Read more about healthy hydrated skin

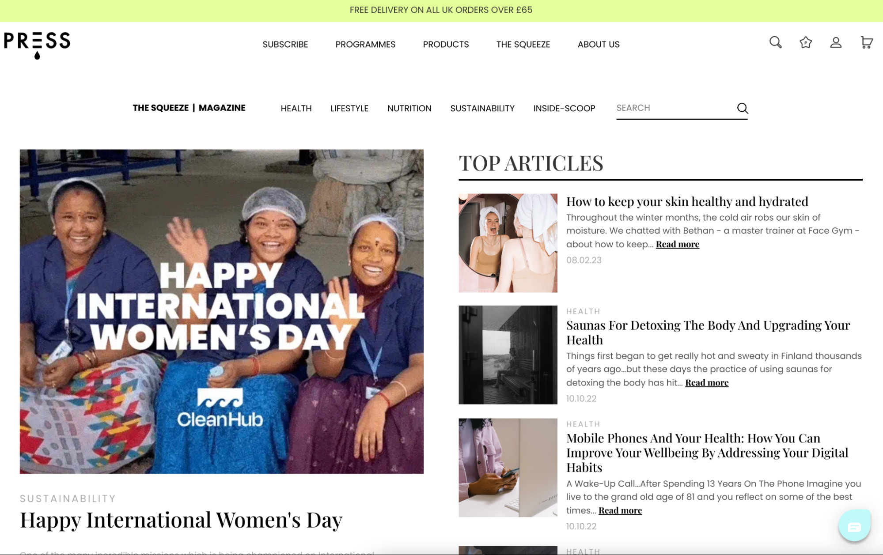click(x=677, y=244)
